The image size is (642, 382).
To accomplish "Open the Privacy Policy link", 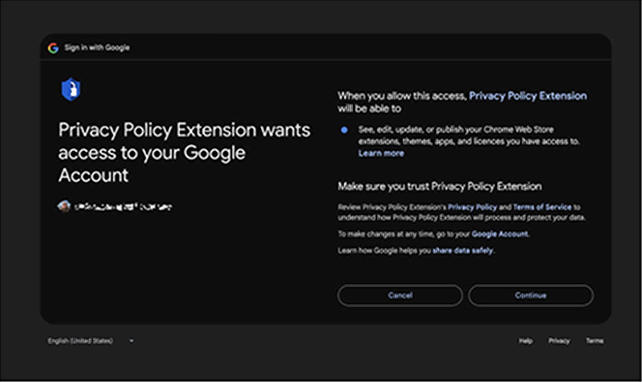I will point(472,207).
